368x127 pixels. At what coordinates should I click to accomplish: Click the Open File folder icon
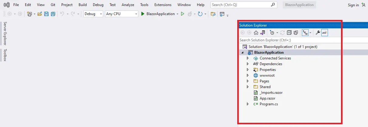(40, 14)
